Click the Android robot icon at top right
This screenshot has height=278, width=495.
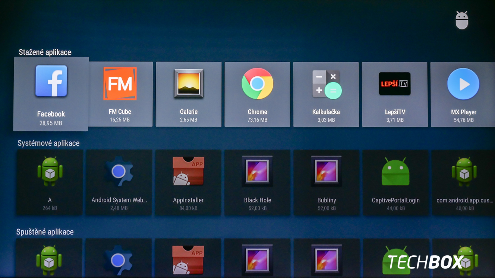click(462, 20)
